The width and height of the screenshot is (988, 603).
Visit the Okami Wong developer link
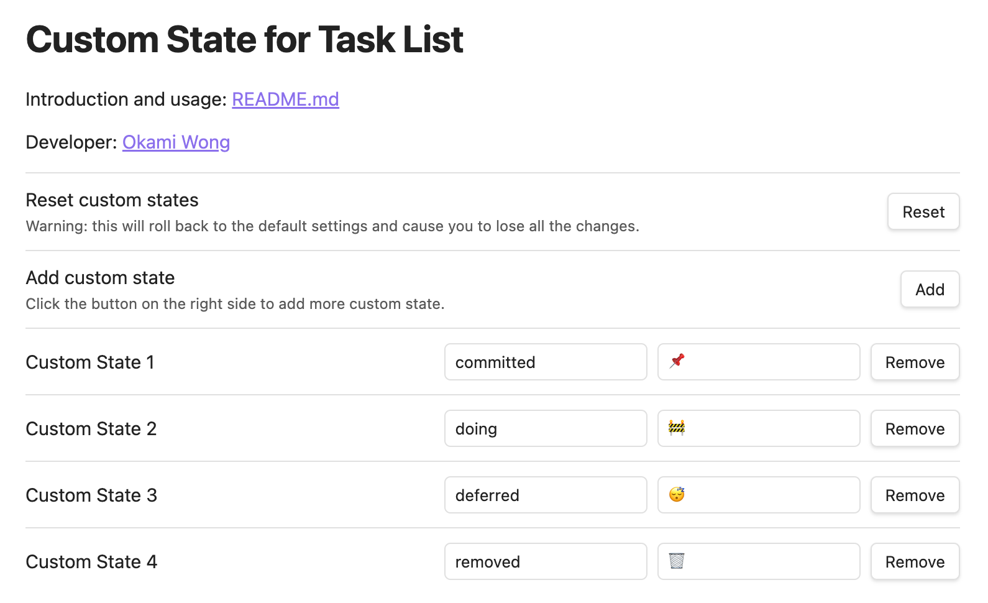[x=176, y=142]
